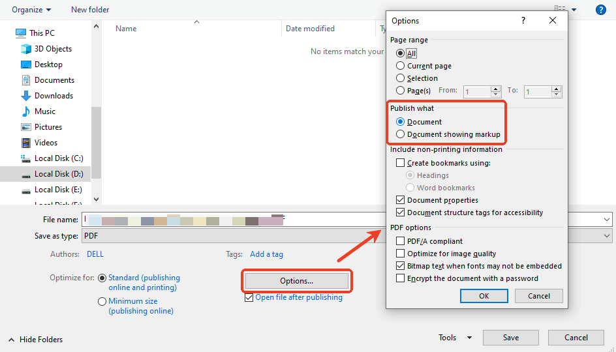The height and width of the screenshot is (352, 616).
Task: Choose Minimum size optimization option
Action: click(102, 302)
